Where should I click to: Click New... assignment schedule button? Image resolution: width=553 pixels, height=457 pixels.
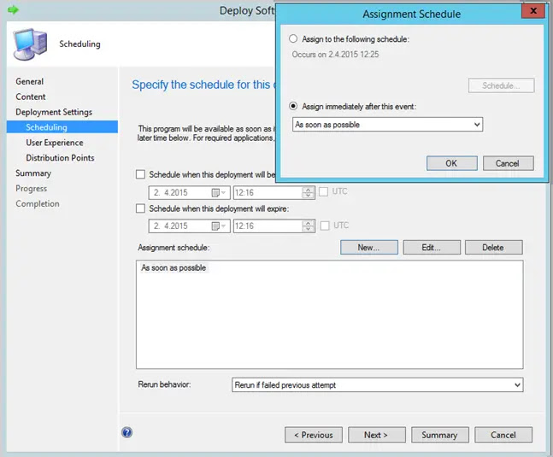pos(369,248)
